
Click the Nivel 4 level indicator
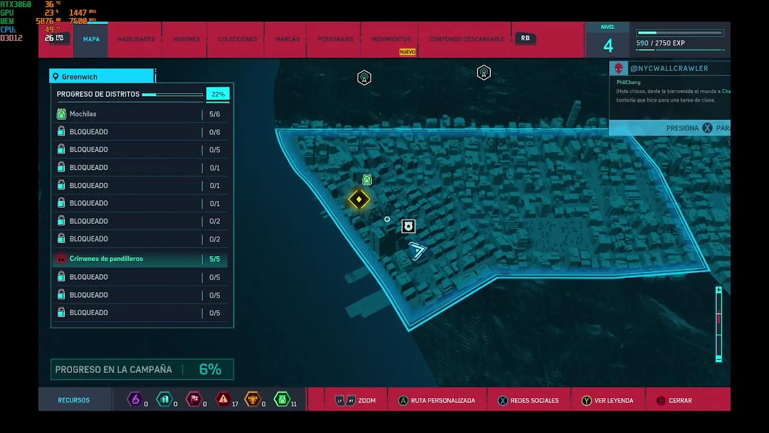[x=608, y=40]
